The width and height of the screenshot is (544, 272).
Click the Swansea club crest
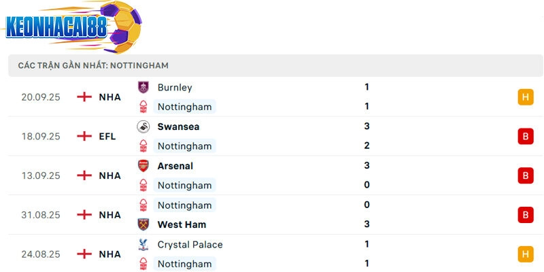pyautogui.click(x=143, y=126)
